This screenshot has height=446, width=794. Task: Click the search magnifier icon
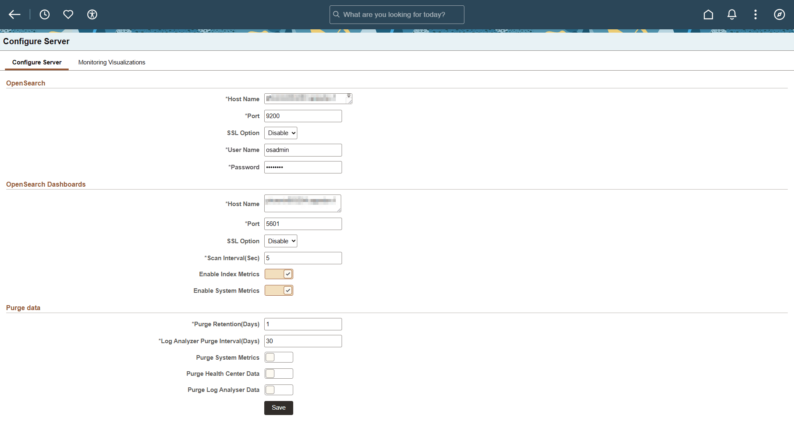[x=337, y=14]
